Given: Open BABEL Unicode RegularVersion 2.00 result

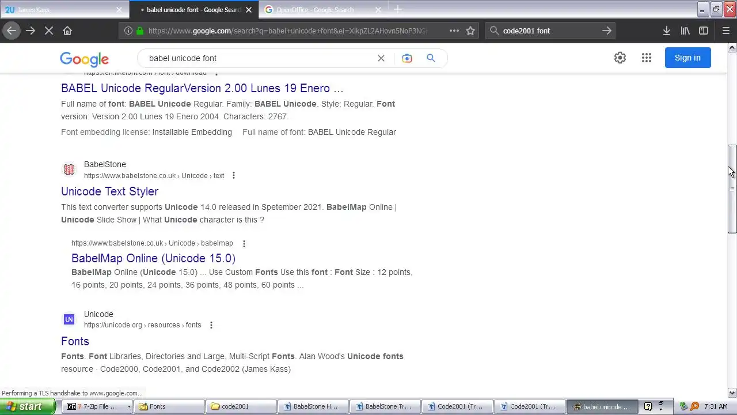Looking at the screenshot, I should point(202,88).
